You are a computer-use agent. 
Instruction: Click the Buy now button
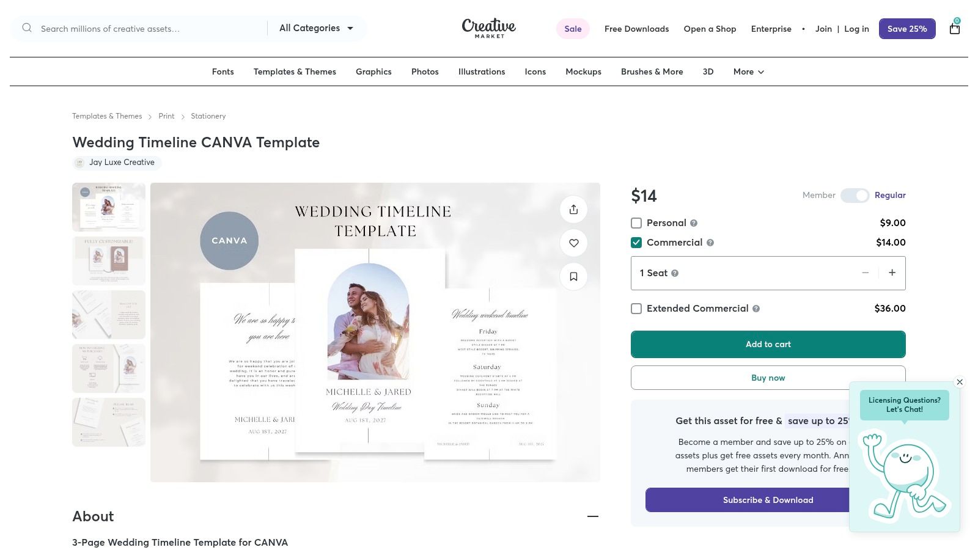768,378
